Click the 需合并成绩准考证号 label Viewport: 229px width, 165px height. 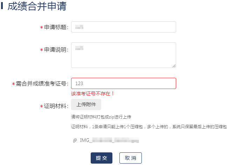pos(42,84)
